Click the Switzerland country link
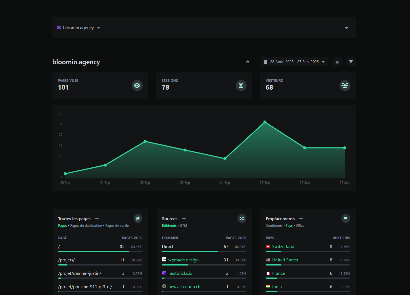This screenshot has height=295, width=410. coord(283,247)
